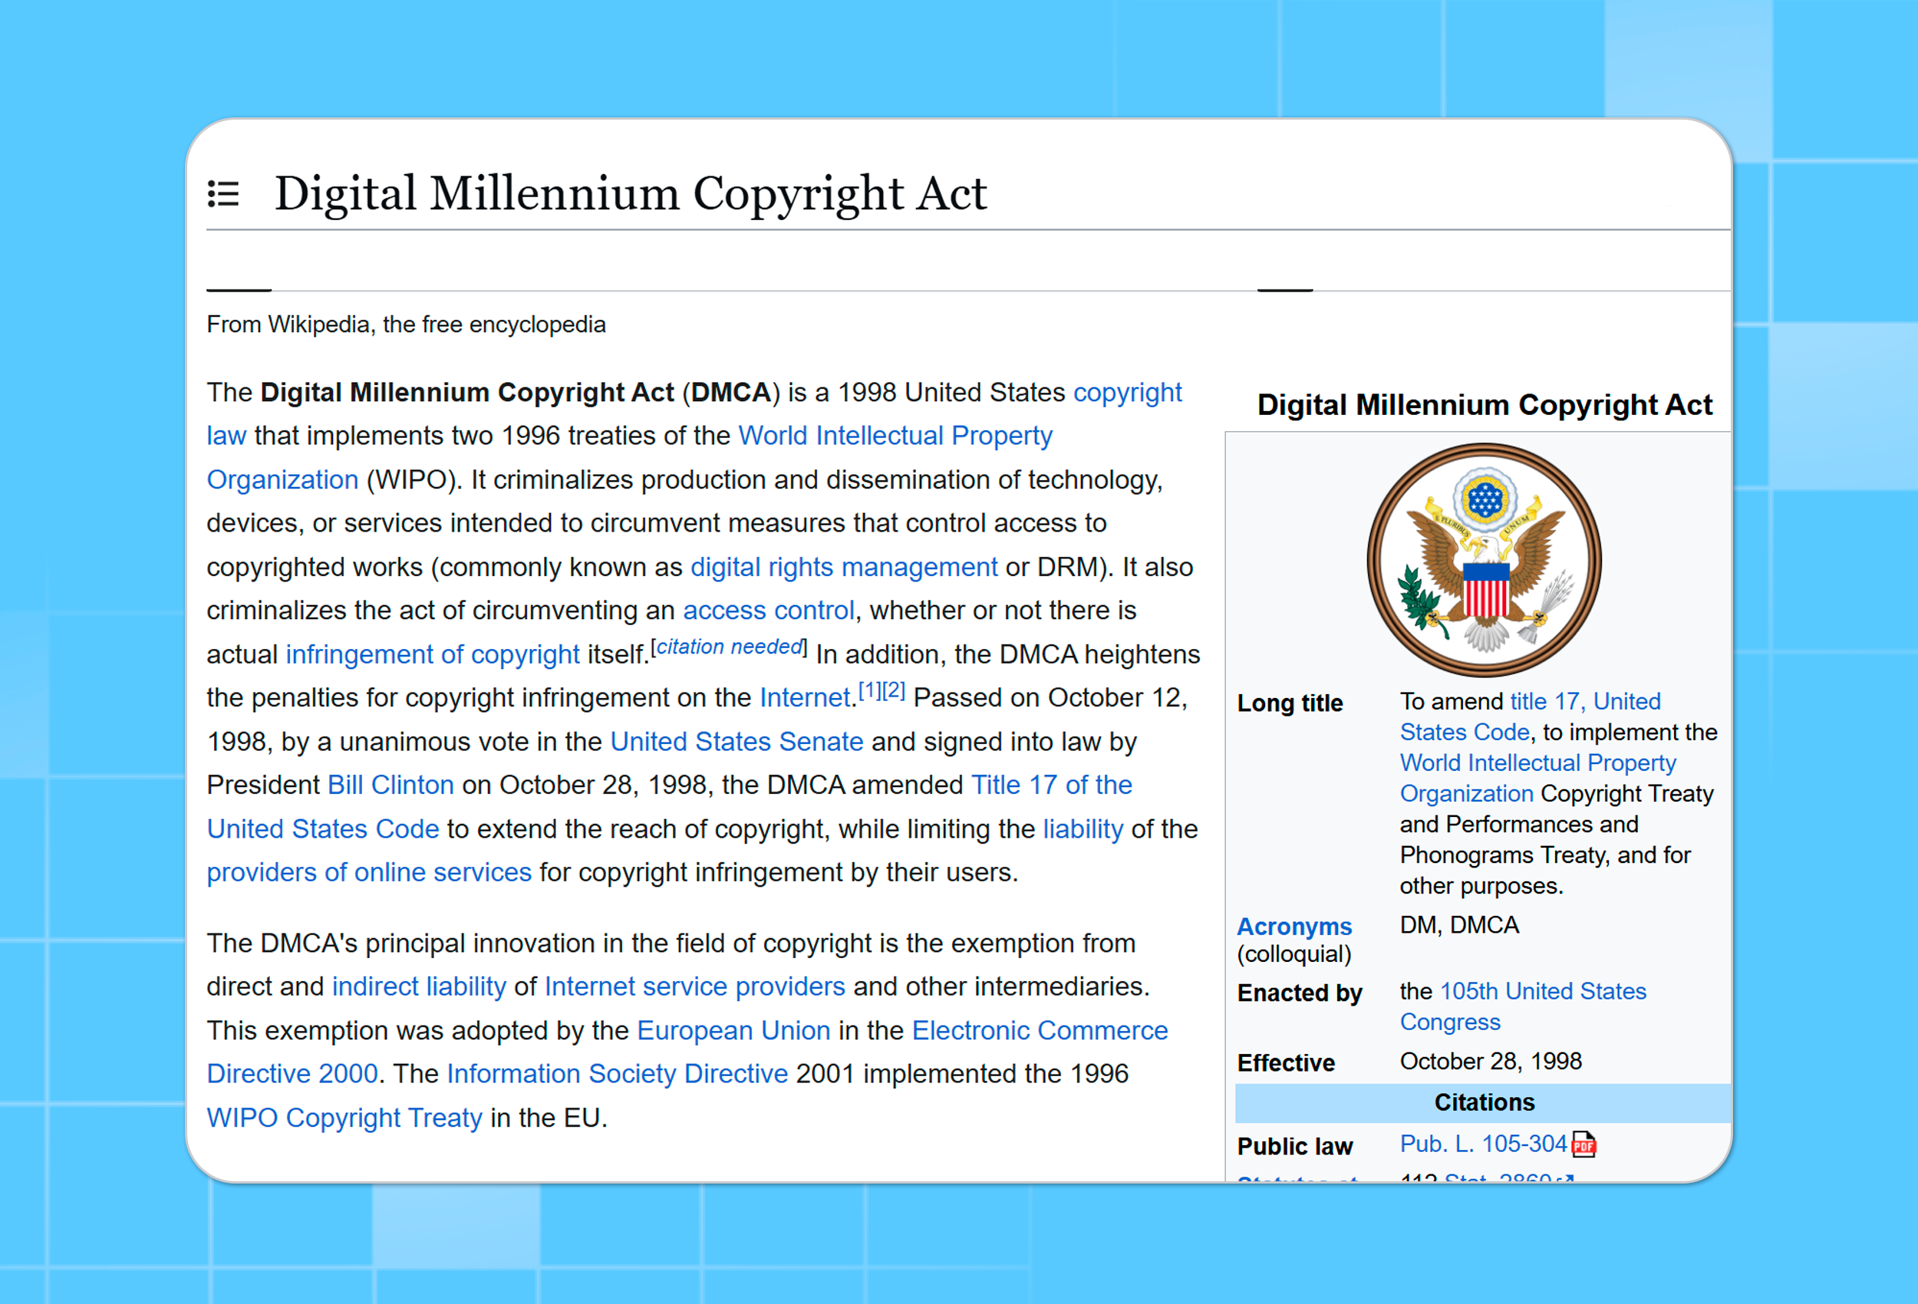Click the access control link
The image size is (1918, 1304).
pyautogui.click(x=767, y=611)
